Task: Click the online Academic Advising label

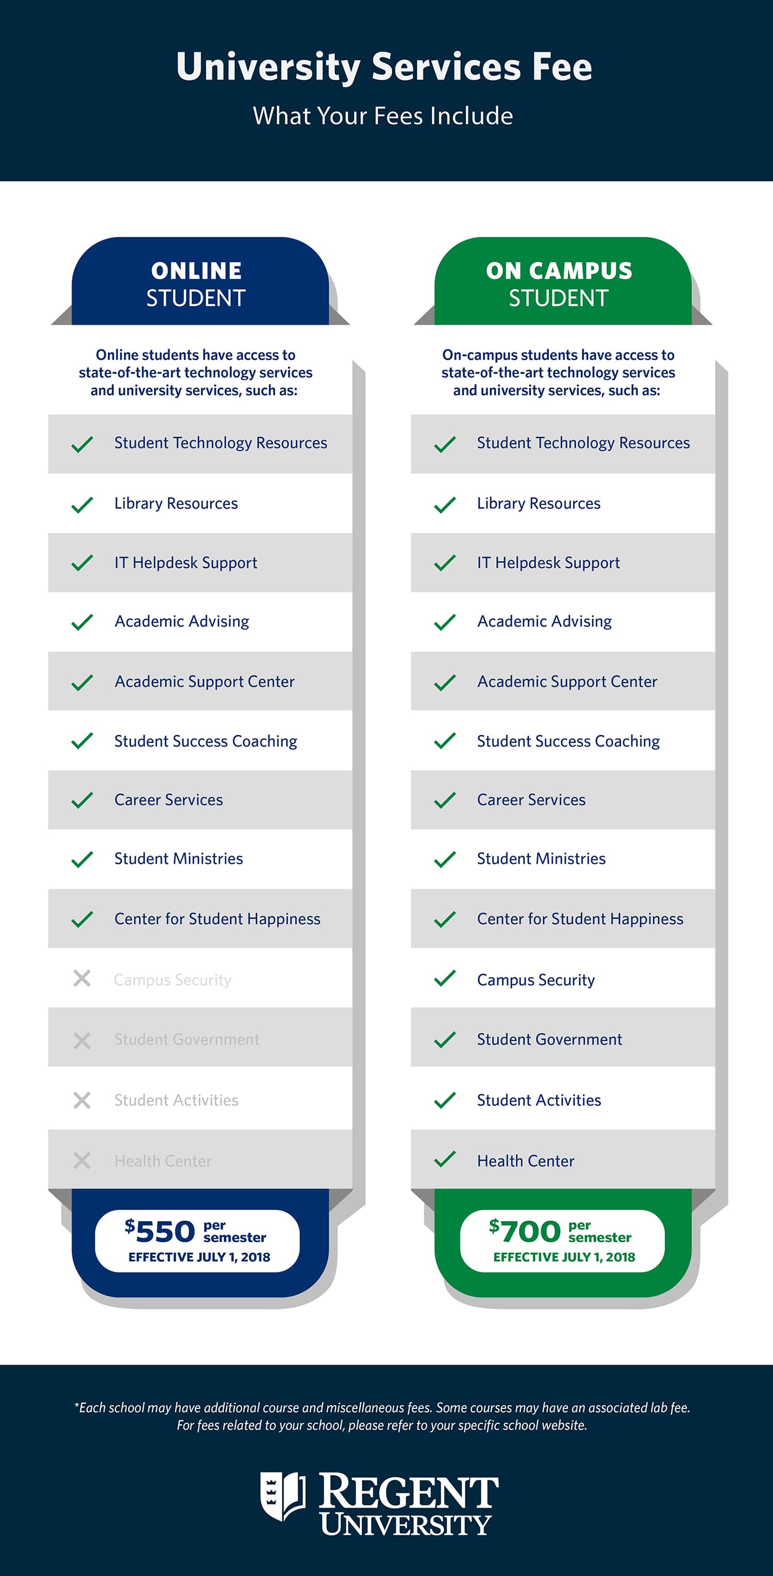Action: click(x=181, y=621)
